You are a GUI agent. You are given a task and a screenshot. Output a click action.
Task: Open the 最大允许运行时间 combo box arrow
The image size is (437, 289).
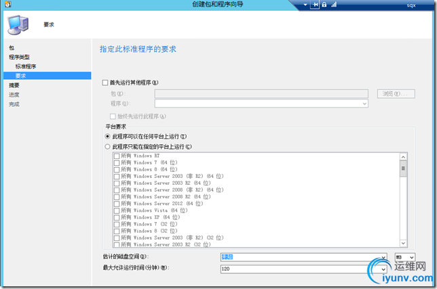tap(383, 269)
